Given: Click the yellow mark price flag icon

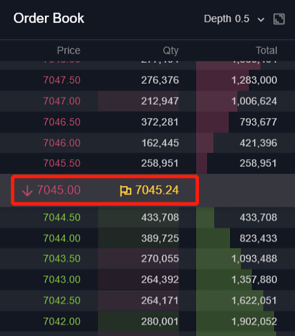Looking at the screenshot, I should pyautogui.click(x=125, y=190).
